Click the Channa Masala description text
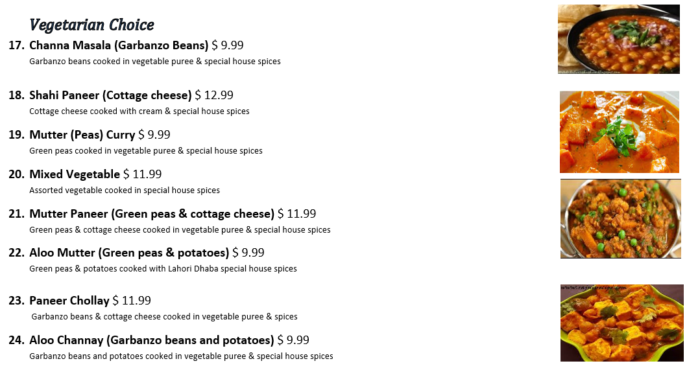687x381 pixels. tap(154, 62)
